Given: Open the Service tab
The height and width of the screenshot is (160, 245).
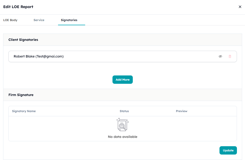Looking at the screenshot, I should click(39, 20).
